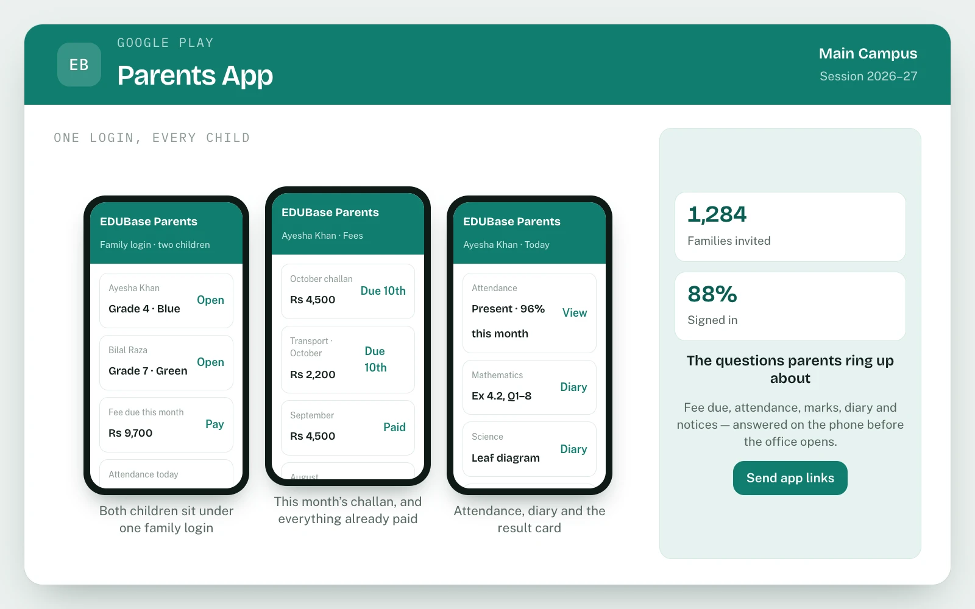
Task: Click 'Ex 4.2, Q1–8' homework text
Action: tap(502, 396)
